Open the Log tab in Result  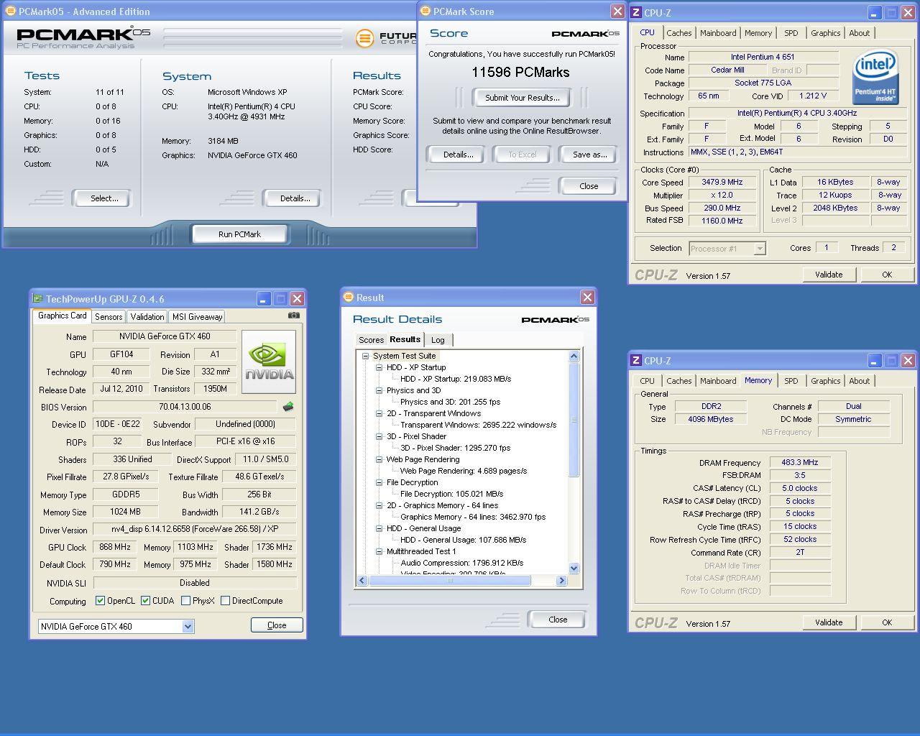(x=438, y=340)
